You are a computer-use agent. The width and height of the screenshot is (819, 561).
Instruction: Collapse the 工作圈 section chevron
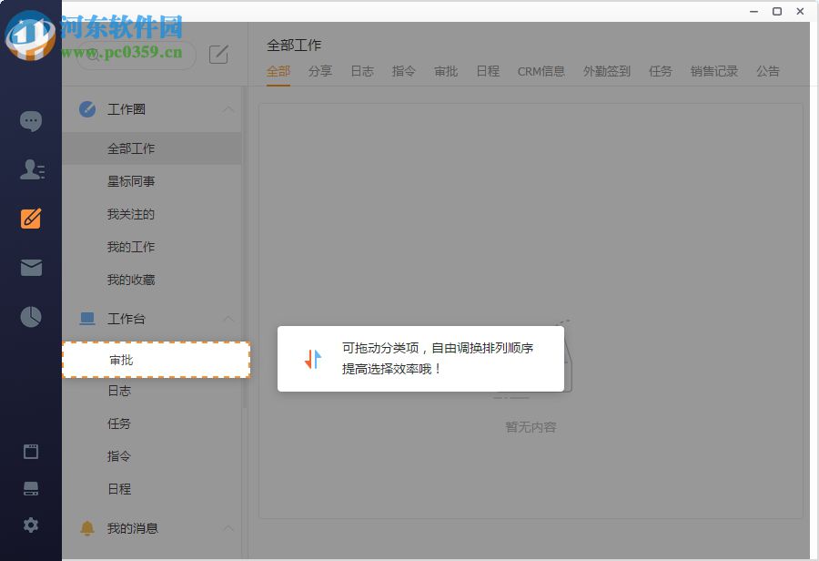point(229,109)
